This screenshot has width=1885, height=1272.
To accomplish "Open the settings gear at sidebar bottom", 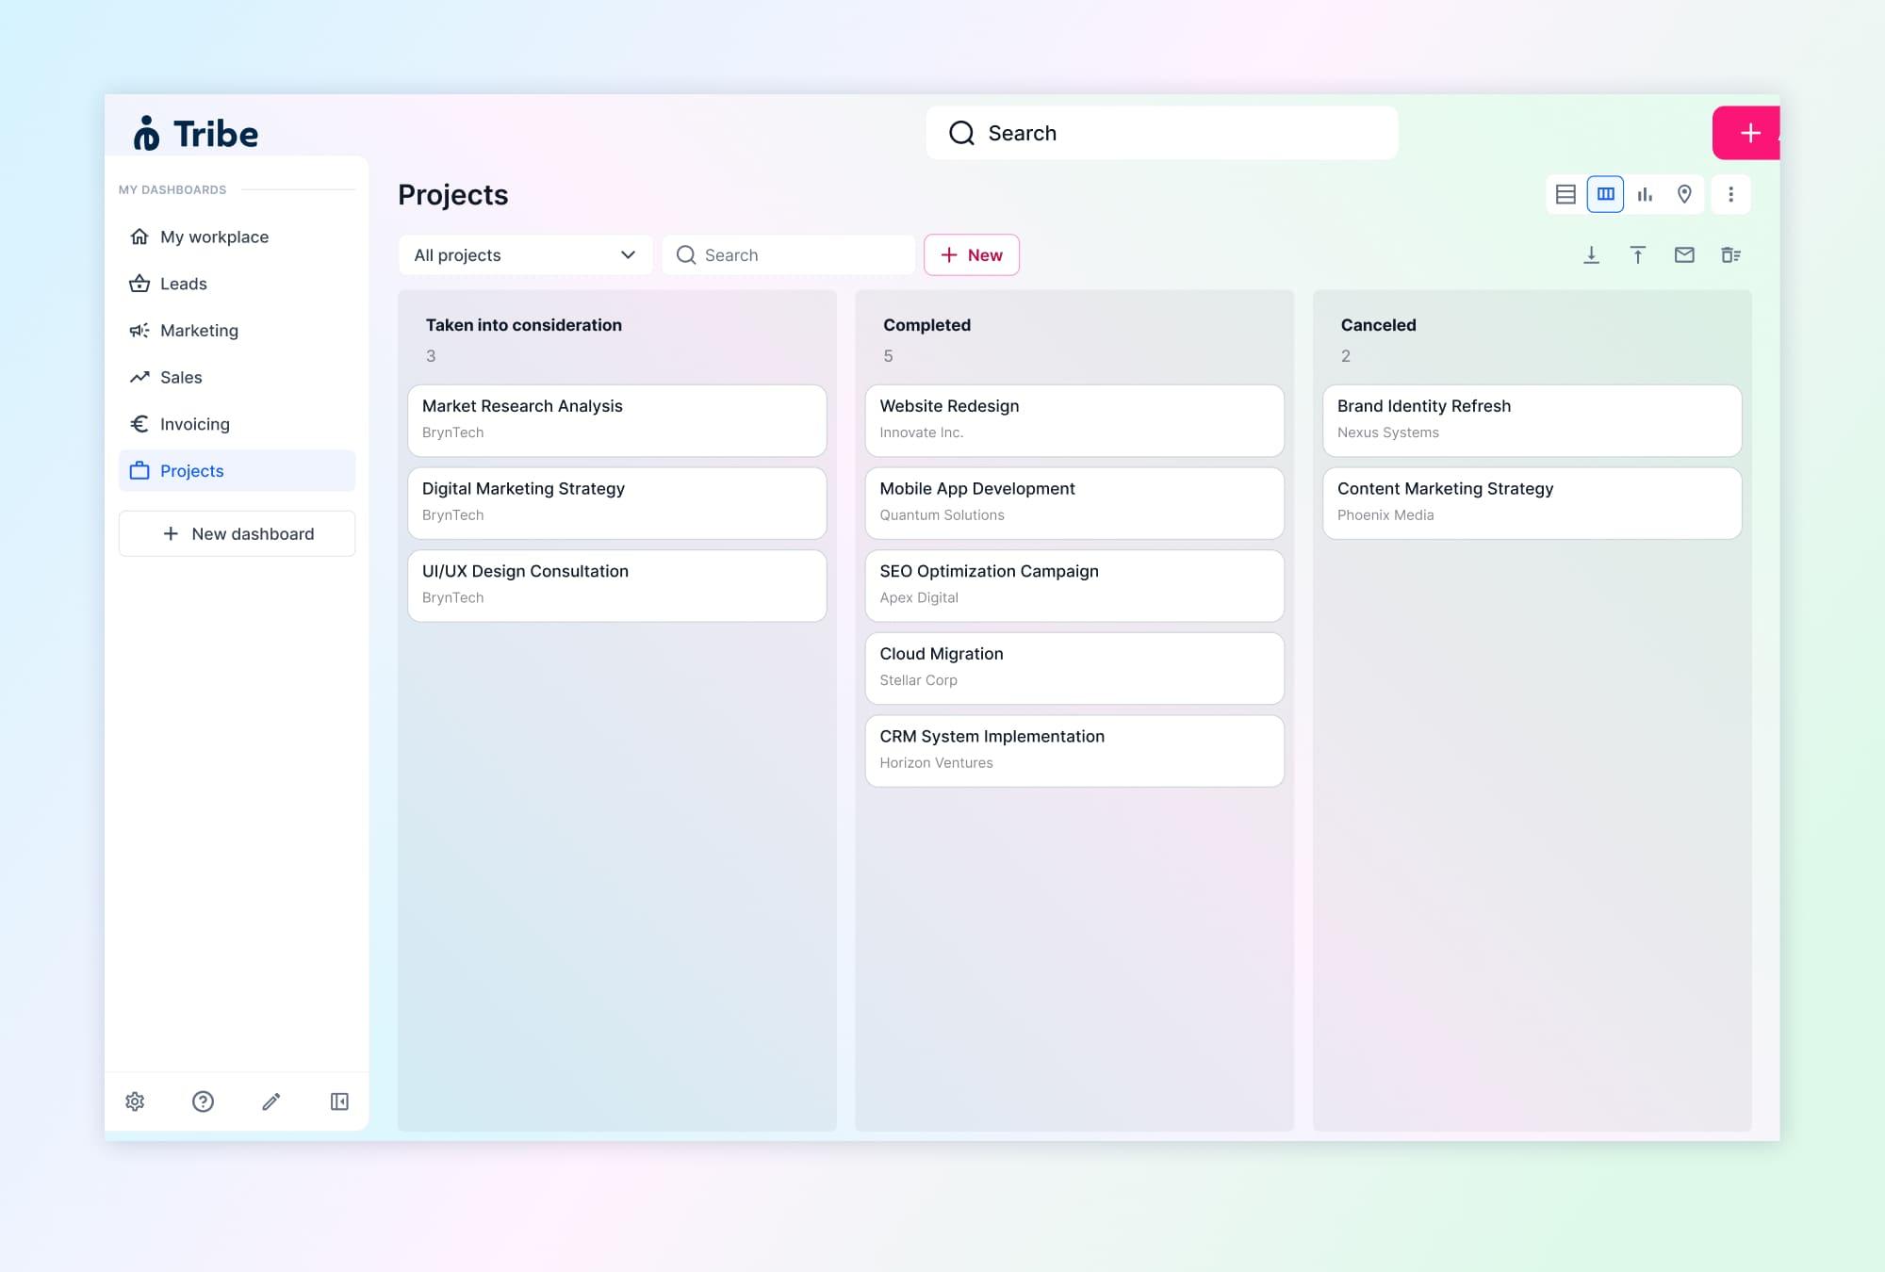I will (135, 1101).
